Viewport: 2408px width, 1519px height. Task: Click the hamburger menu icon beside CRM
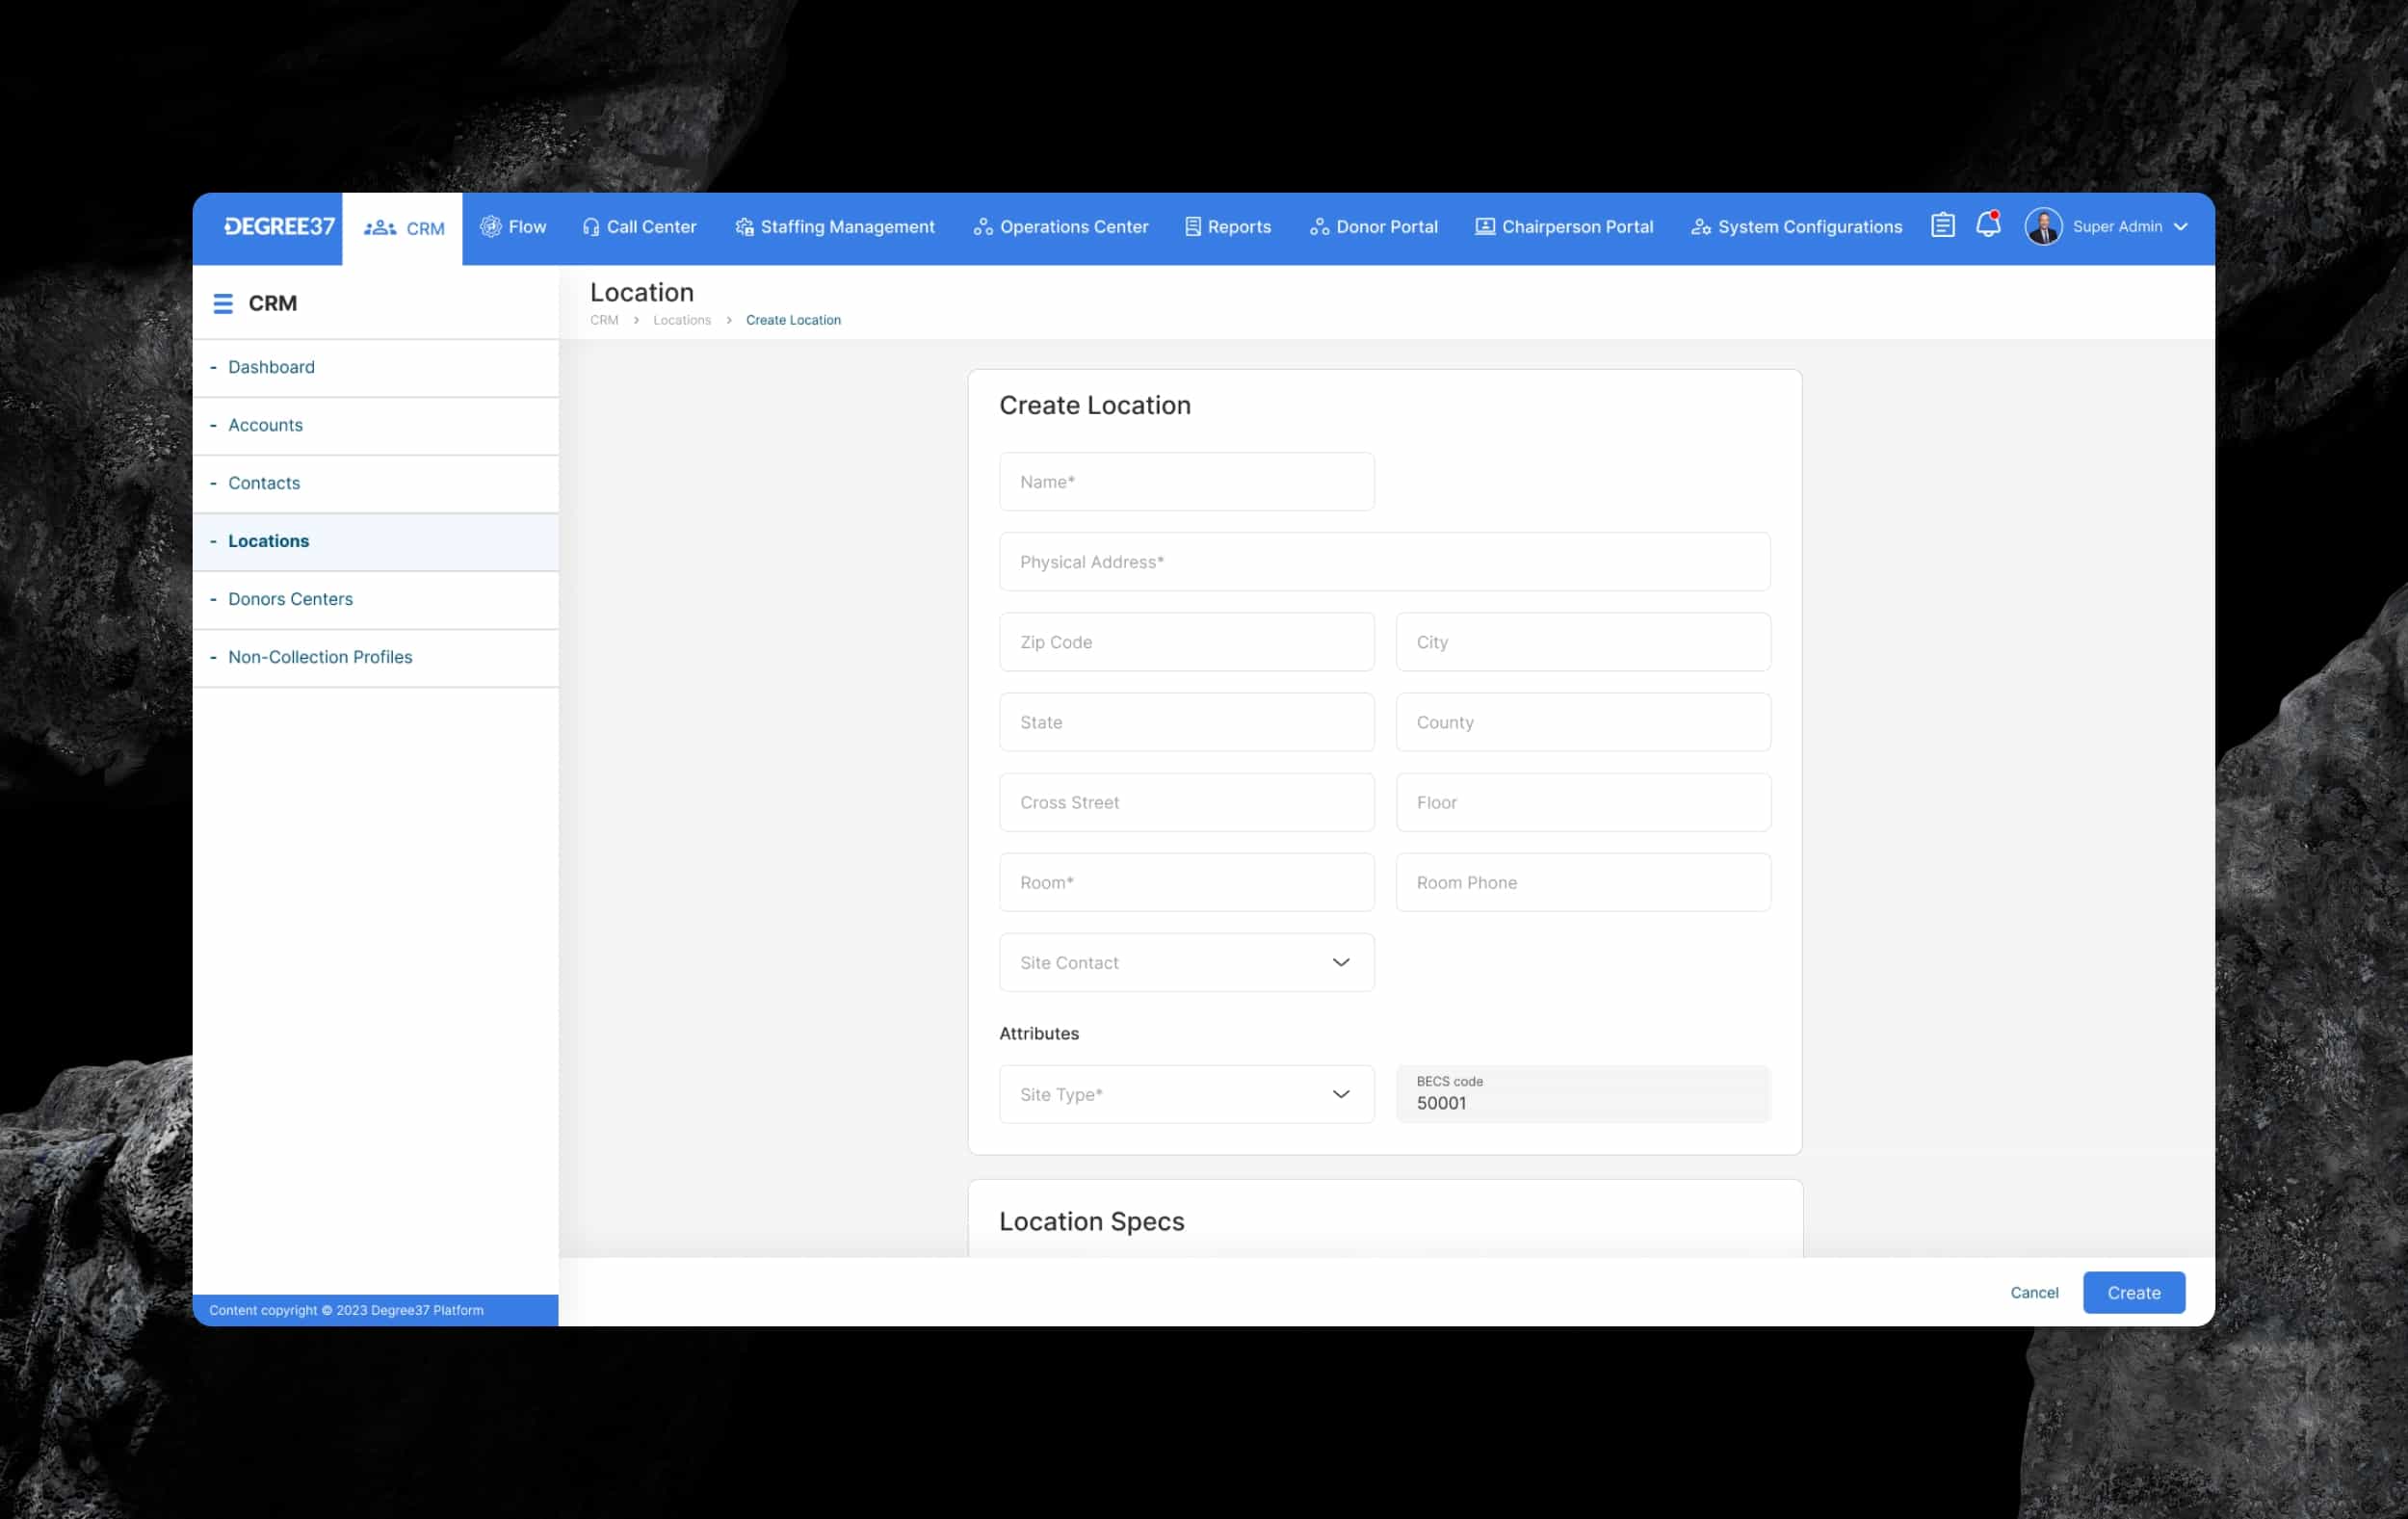coord(223,303)
